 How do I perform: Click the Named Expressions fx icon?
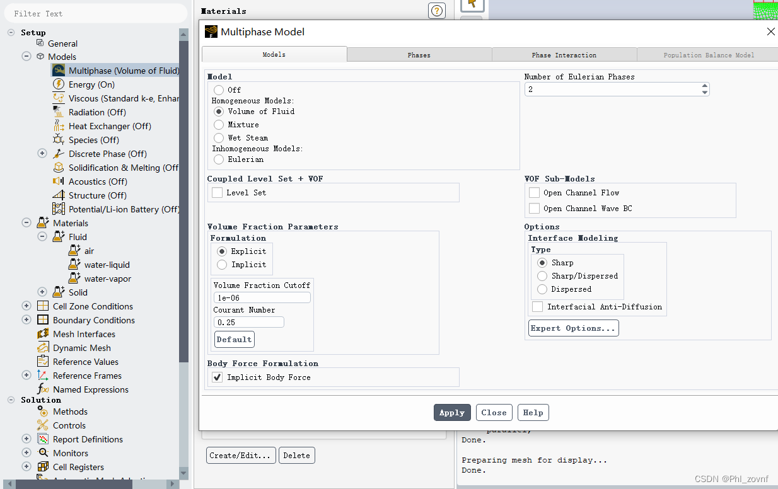click(x=43, y=389)
